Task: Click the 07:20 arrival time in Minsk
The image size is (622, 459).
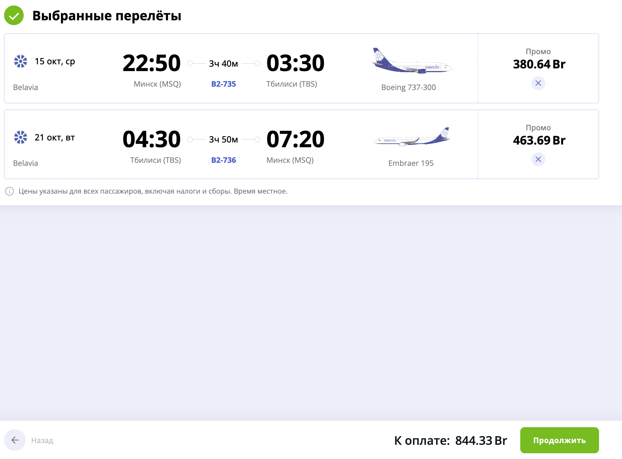Action: click(295, 139)
